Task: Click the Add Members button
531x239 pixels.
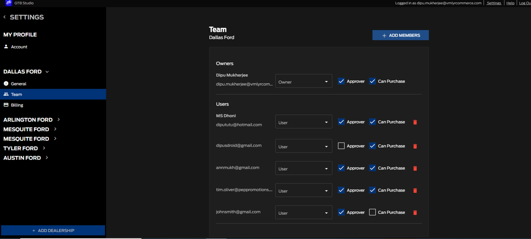Action: coord(400,35)
